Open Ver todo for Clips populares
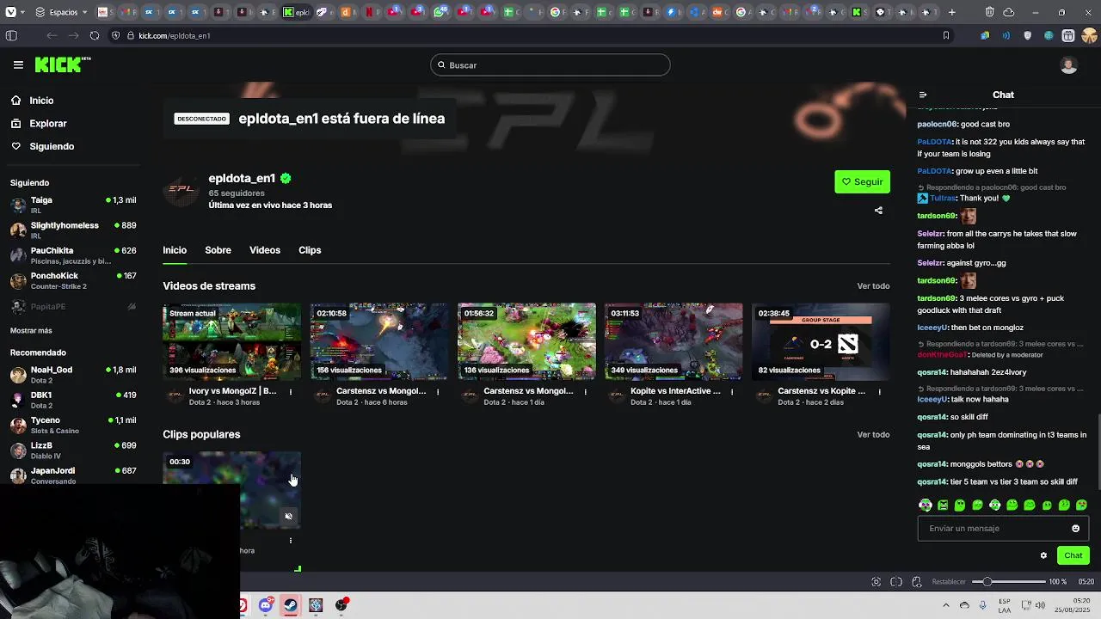The width and height of the screenshot is (1101, 619). click(x=873, y=434)
